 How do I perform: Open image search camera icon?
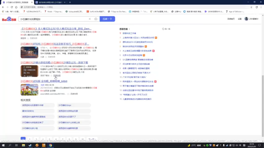click(96, 19)
